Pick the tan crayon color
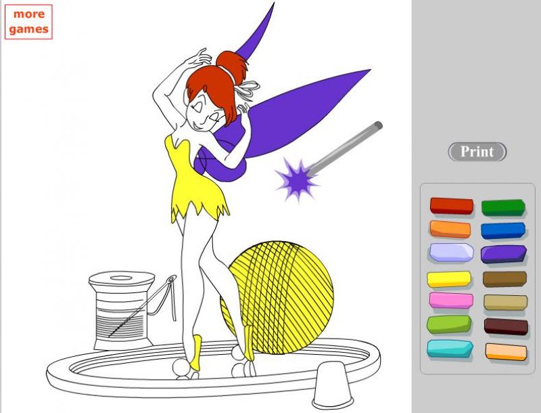The width and height of the screenshot is (541, 413). [x=505, y=303]
